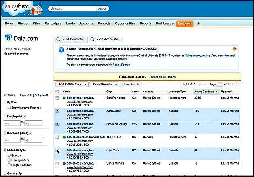Uncheck the San Mateo row checkbox

point(57,111)
